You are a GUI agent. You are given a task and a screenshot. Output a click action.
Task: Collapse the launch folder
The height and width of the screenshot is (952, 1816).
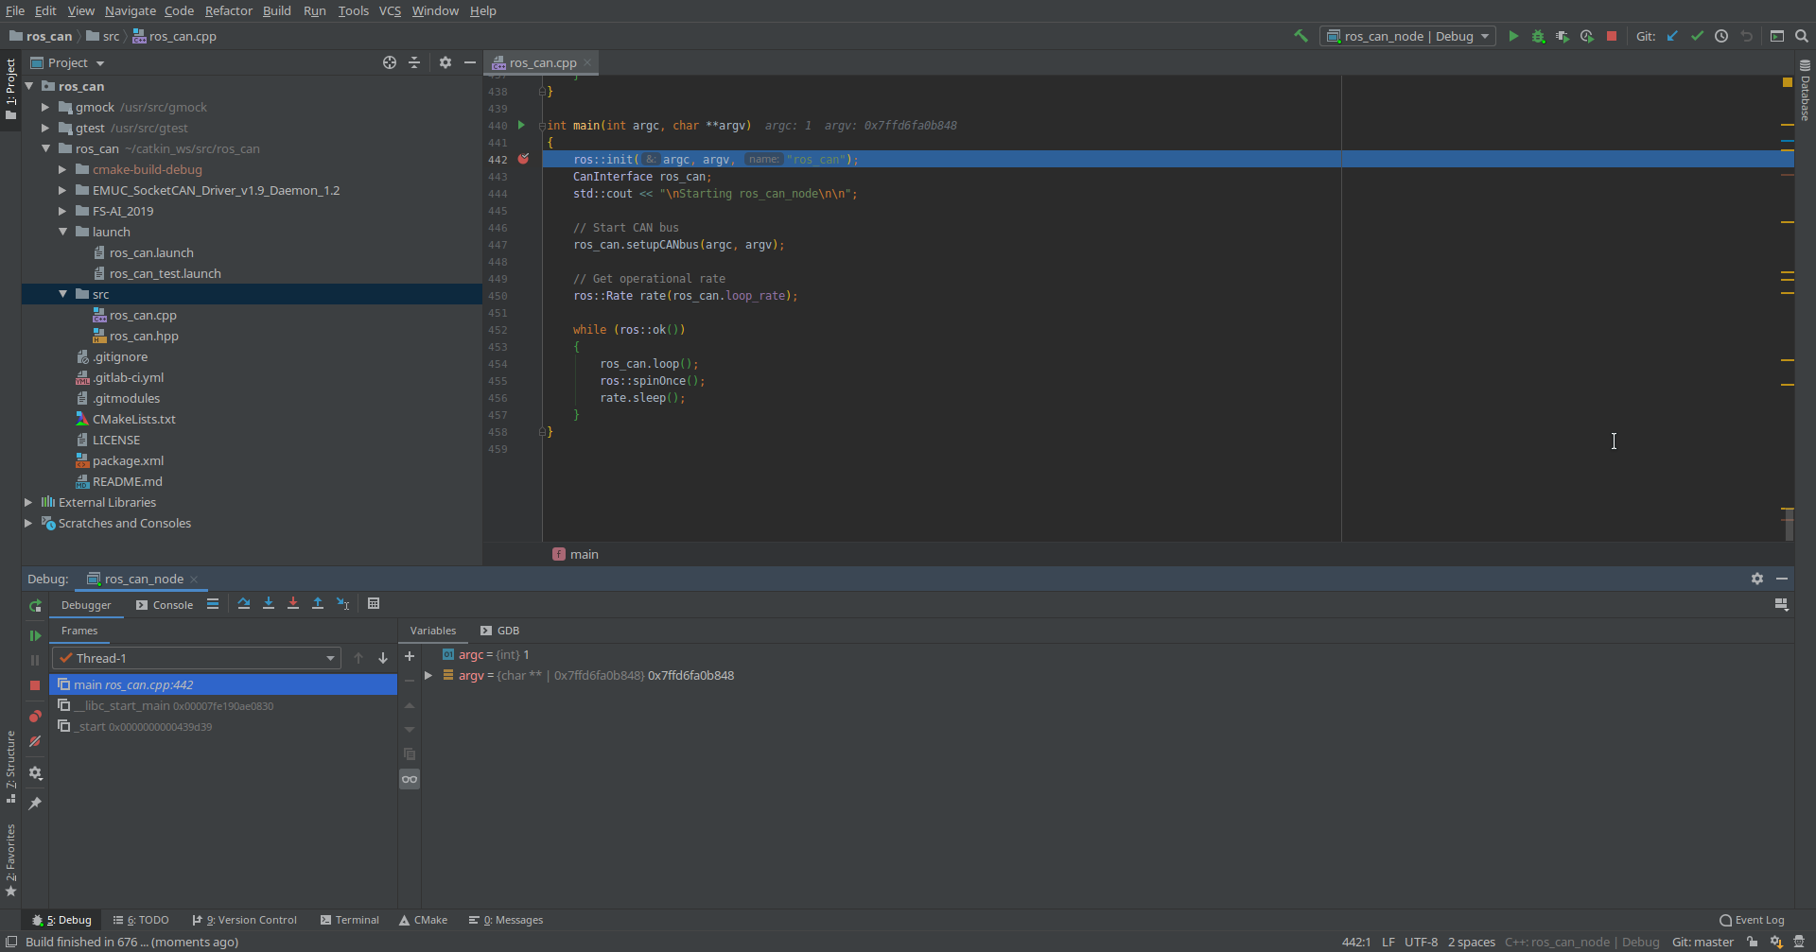[62, 232]
